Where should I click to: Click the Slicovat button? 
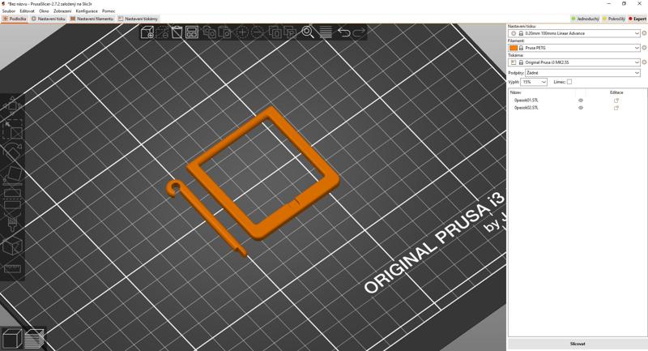(x=578, y=344)
